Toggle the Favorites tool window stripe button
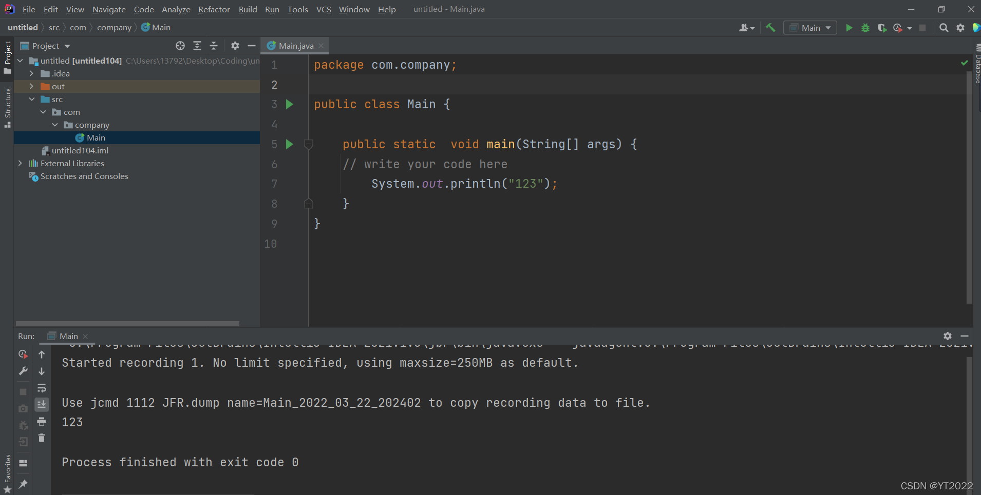This screenshot has height=495, width=981. [x=7, y=474]
